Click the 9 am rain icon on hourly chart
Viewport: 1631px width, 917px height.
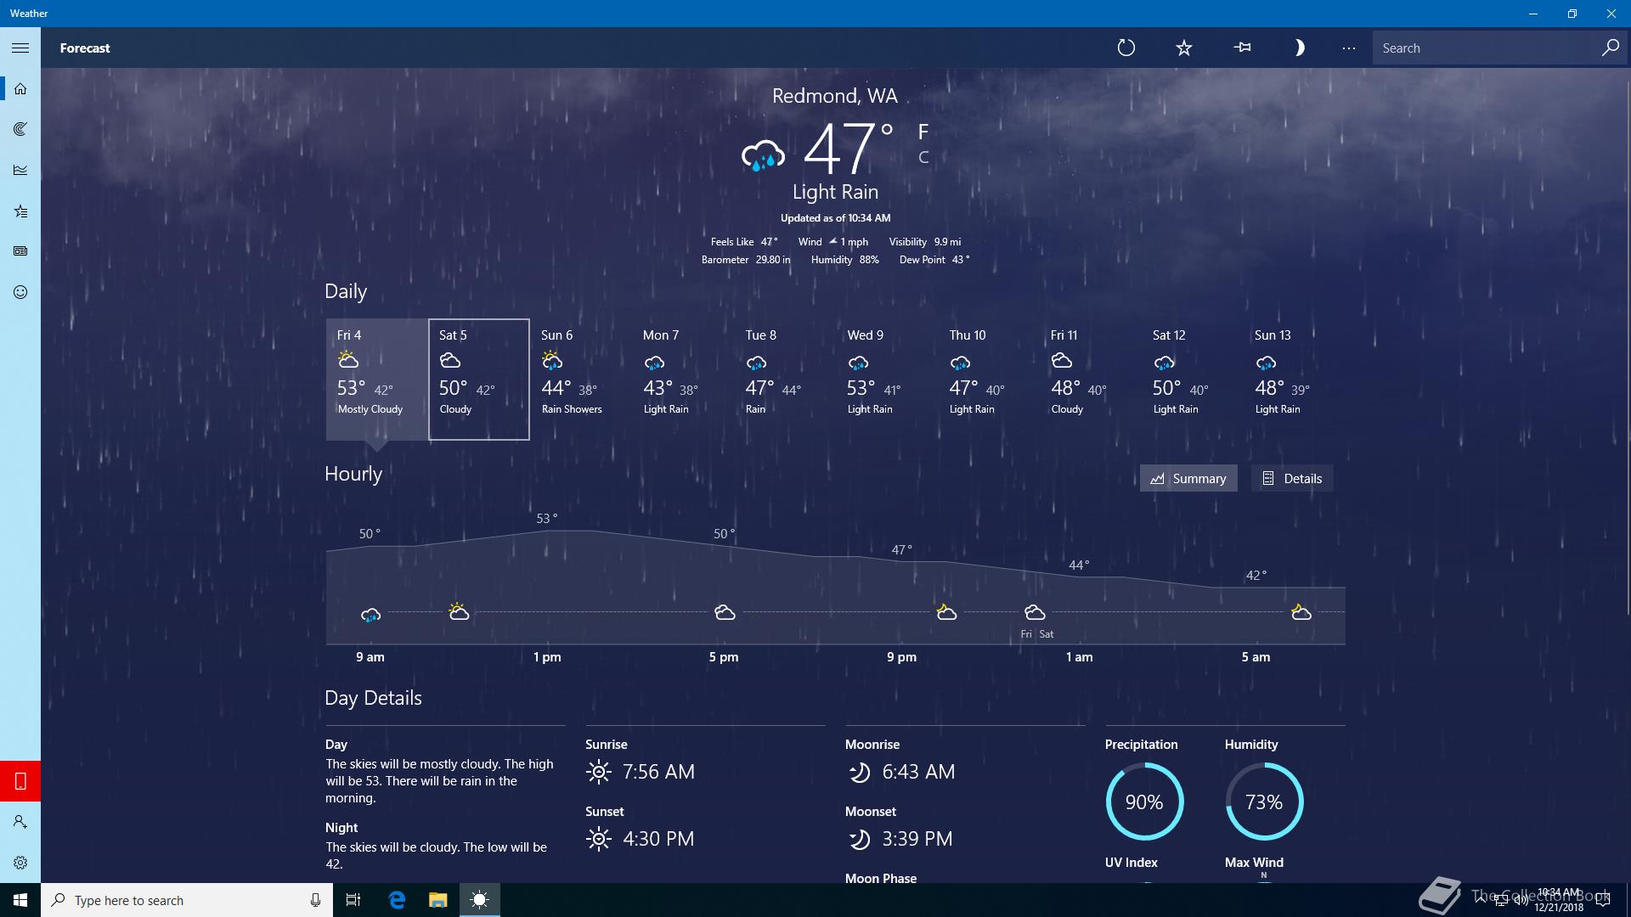pos(370,614)
